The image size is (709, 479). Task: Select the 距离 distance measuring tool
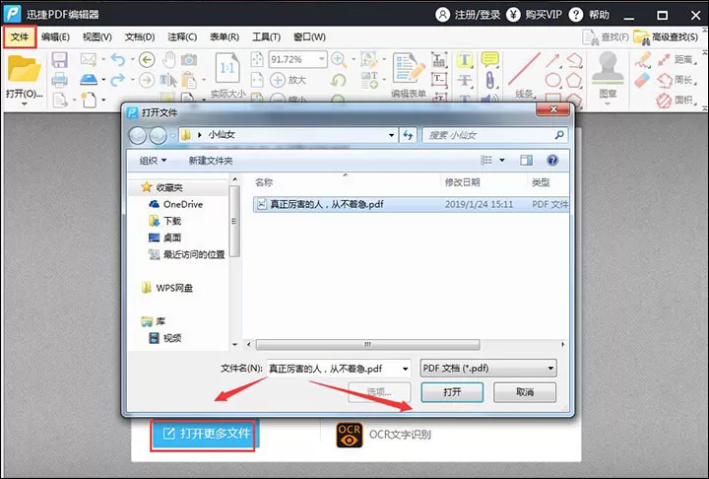[x=677, y=59]
